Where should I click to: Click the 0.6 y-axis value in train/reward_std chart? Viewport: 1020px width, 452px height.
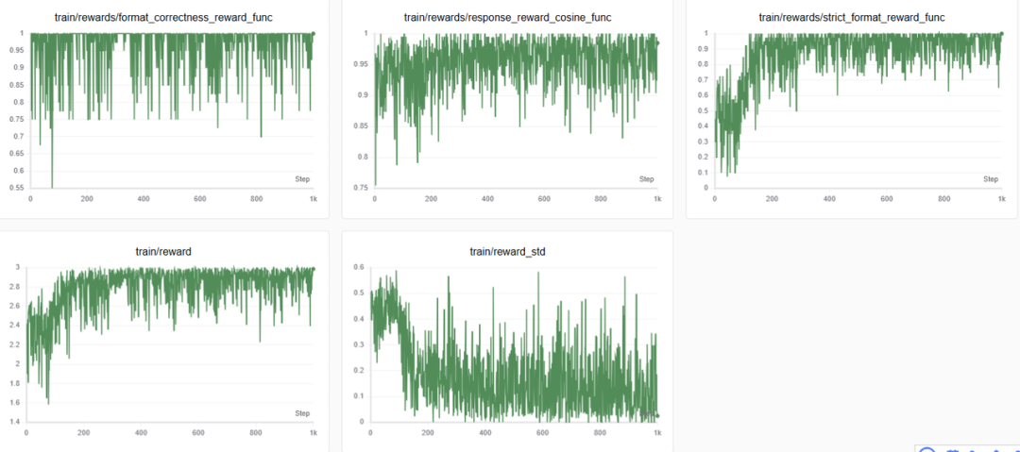coord(361,267)
